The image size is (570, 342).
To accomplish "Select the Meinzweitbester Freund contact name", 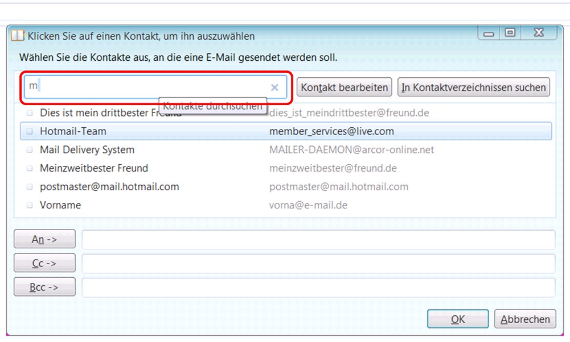I will pos(94,168).
